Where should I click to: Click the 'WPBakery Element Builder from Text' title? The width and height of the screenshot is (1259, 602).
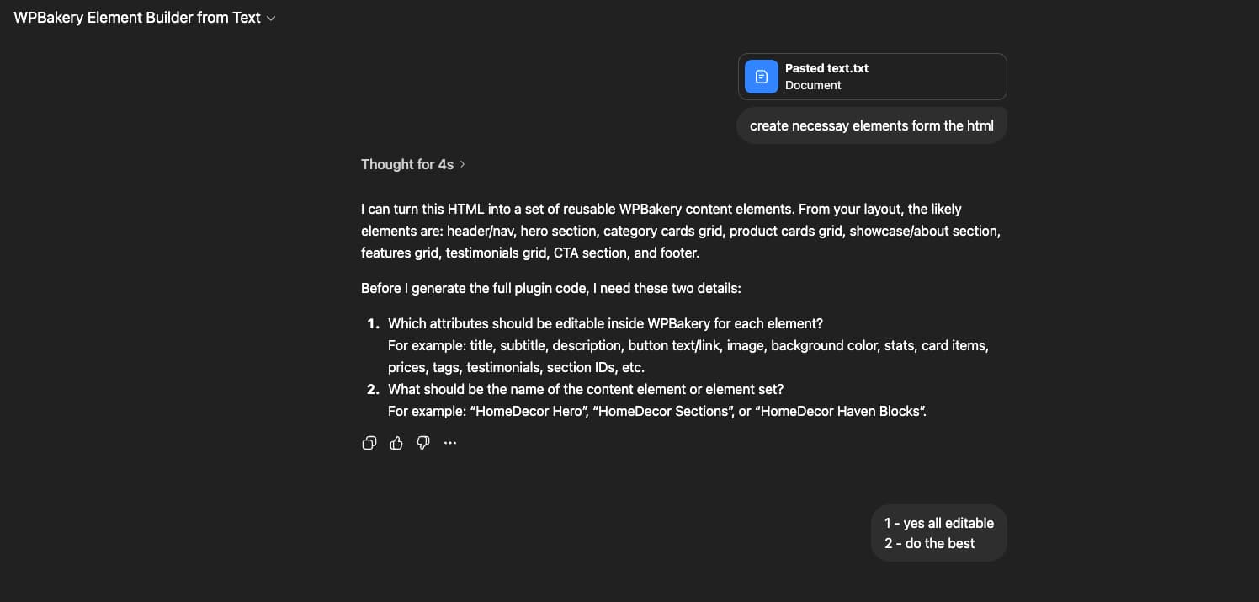[136, 17]
